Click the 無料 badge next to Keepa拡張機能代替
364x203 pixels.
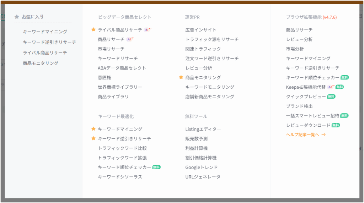tap(339, 87)
